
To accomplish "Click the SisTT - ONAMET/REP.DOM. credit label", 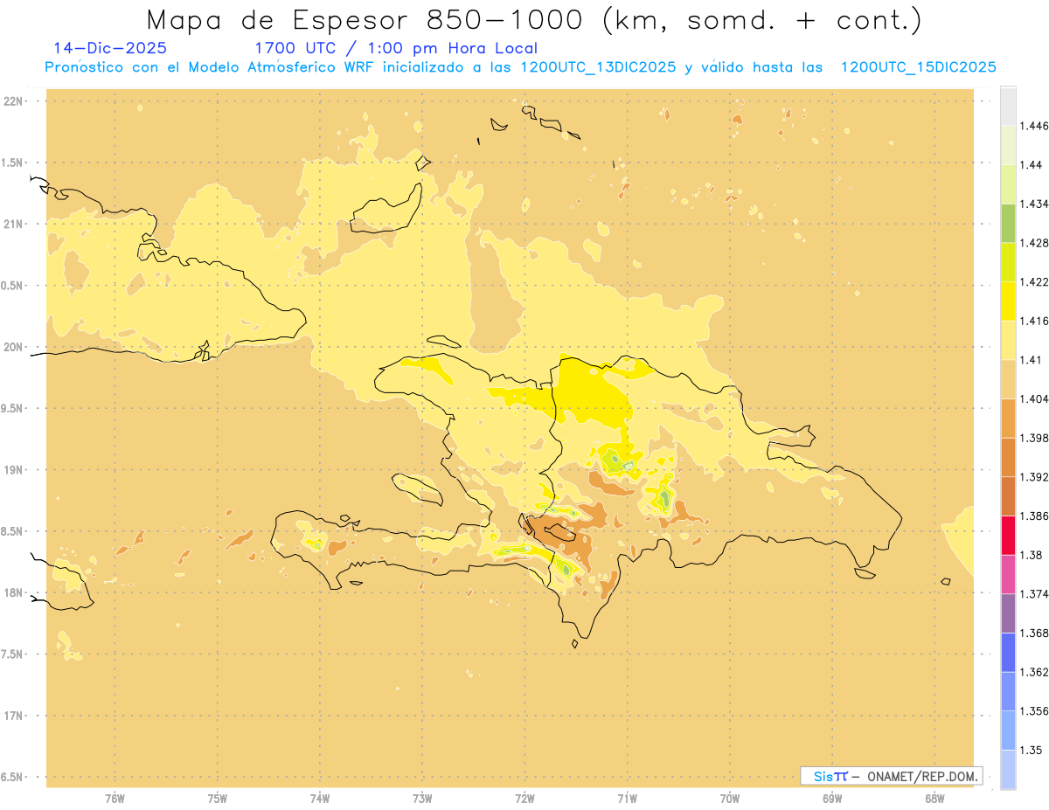I will coord(892,776).
